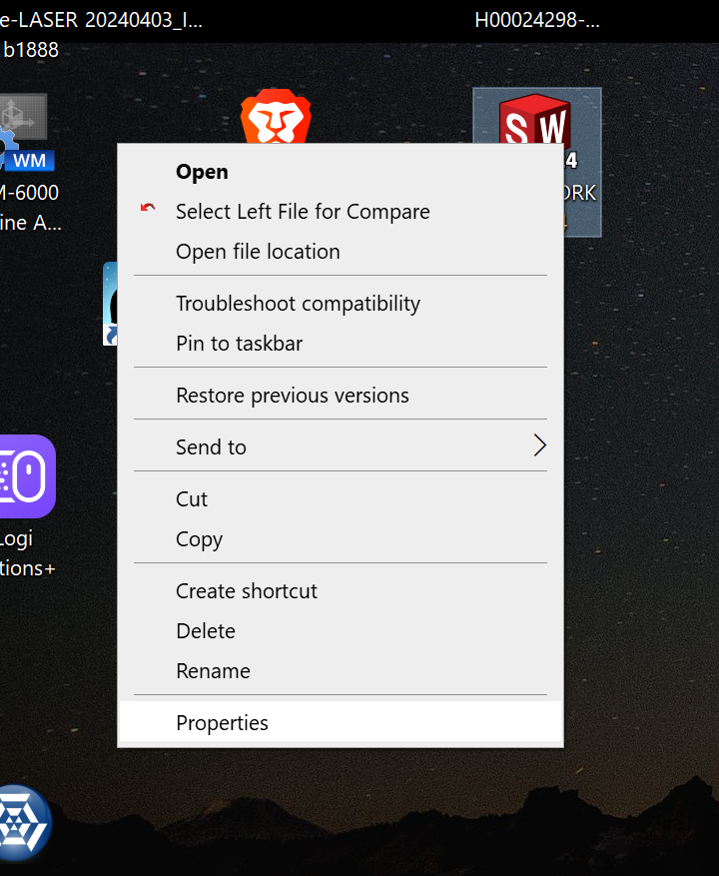Click Open file location
719x876 pixels.
[258, 252]
